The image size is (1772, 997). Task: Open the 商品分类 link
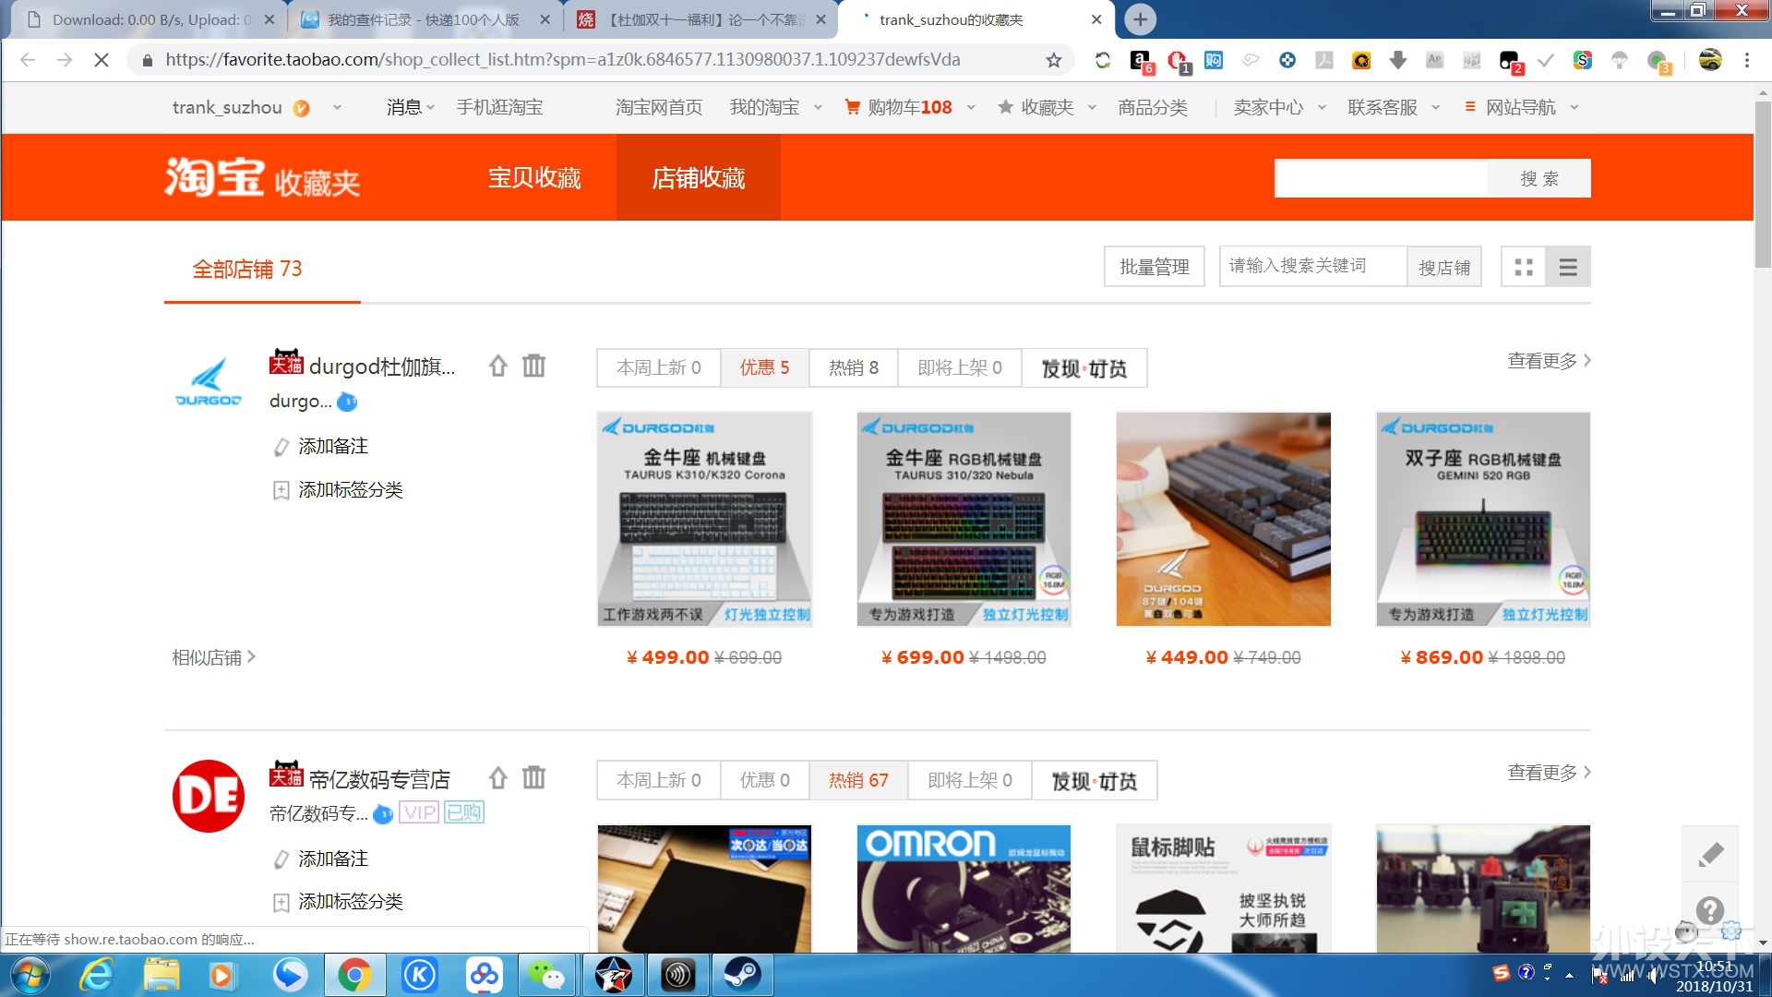[1153, 107]
